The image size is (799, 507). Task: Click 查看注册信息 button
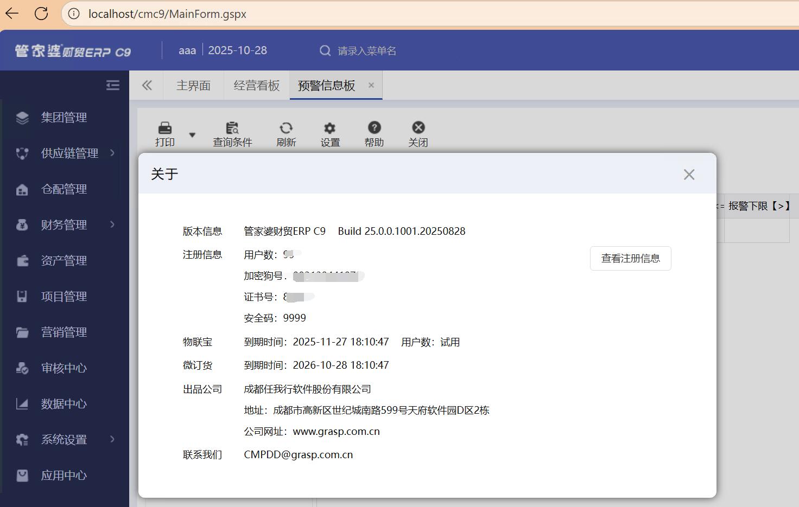[x=630, y=259]
